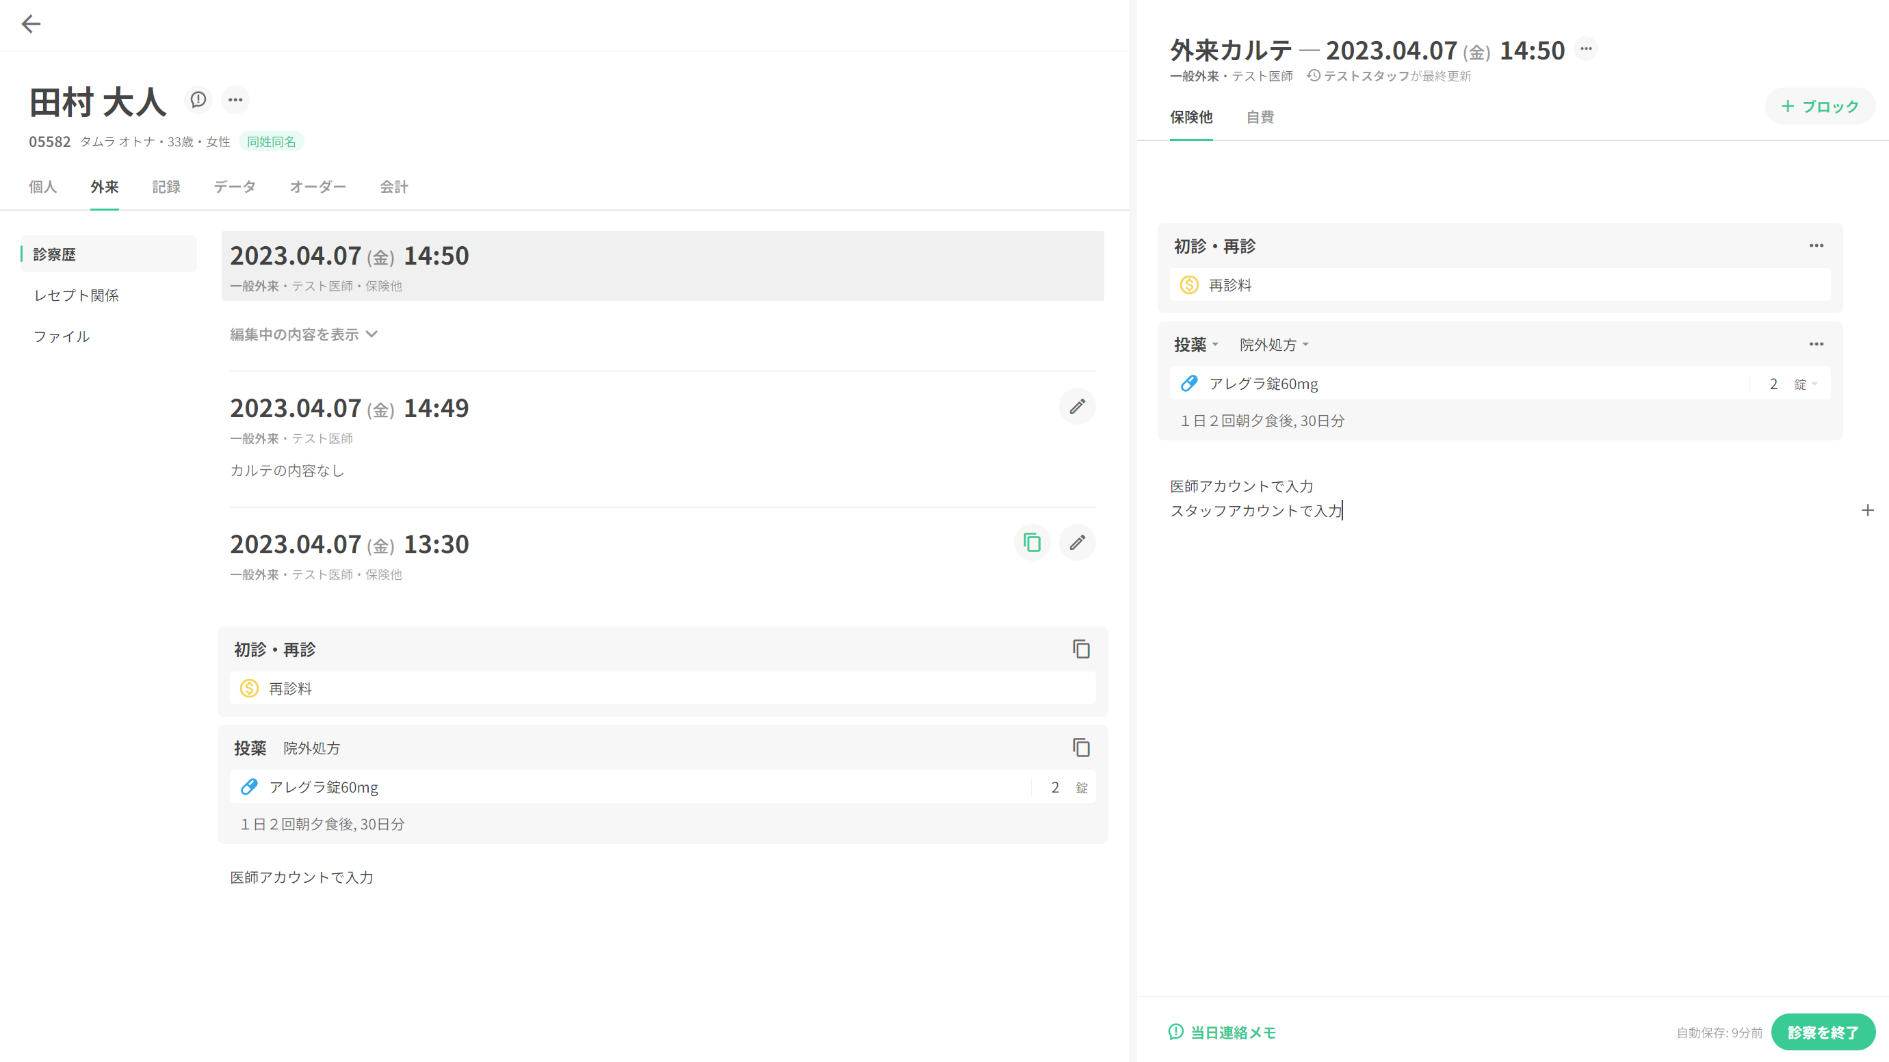Expand 編集中の内容を表示
Image resolution: width=1889 pixels, height=1062 pixels.
(x=304, y=334)
